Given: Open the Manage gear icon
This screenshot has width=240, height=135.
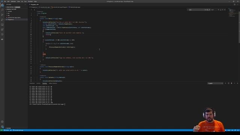Looking at the screenshot, I should pos(2,127).
